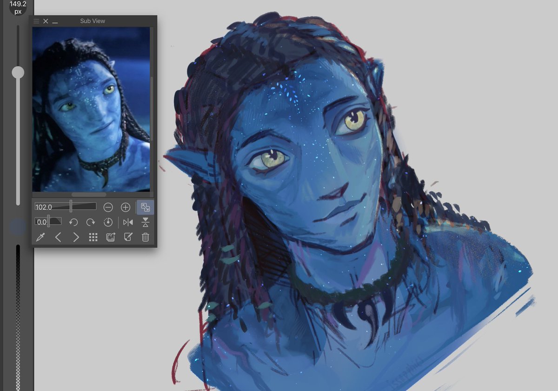Screen dimensions: 558x391
Task: Go to the previous Sub View image
Action: point(58,237)
